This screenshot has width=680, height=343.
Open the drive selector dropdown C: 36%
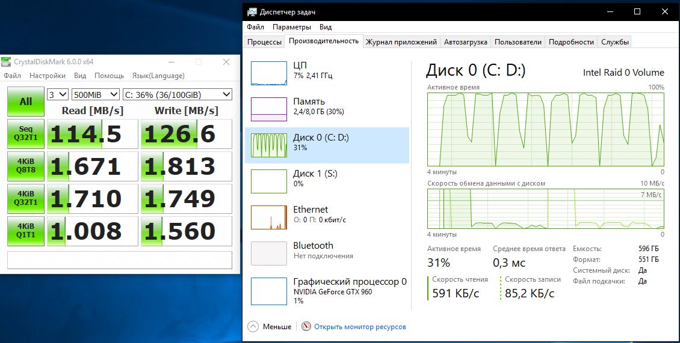coord(177,94)
